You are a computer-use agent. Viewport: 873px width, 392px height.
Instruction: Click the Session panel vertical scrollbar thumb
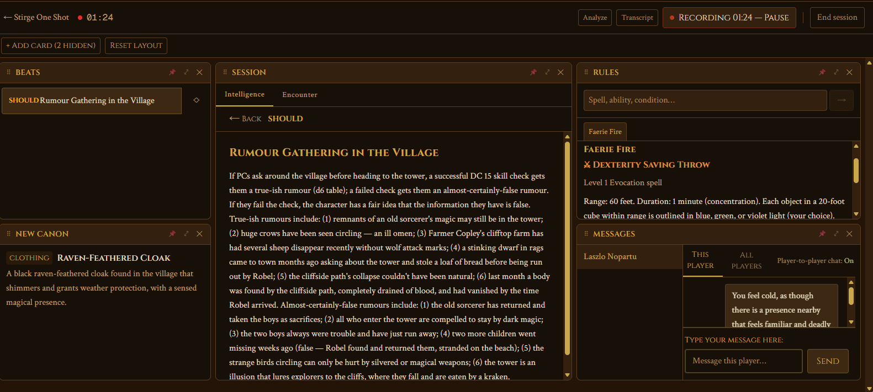567,248
